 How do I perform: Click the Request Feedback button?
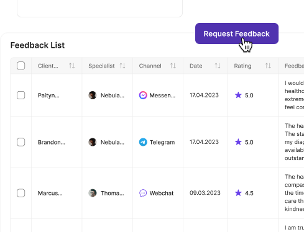point(237,33)
